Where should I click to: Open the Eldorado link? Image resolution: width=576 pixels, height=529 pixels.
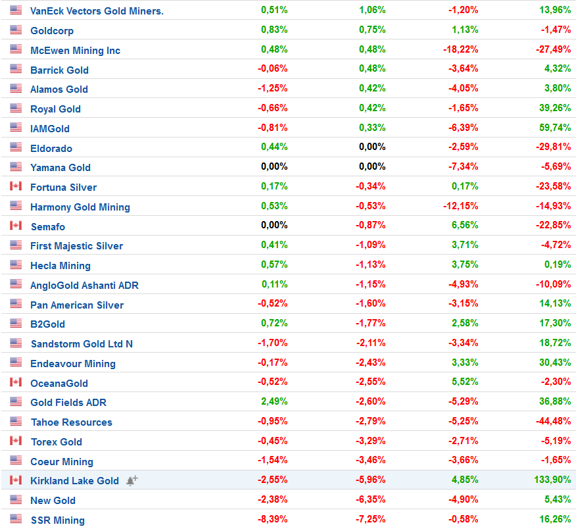tap(51, 149)
